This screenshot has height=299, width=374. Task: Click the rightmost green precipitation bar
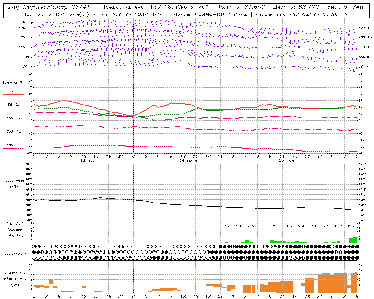pyautogui.click(x=355, y=240)
